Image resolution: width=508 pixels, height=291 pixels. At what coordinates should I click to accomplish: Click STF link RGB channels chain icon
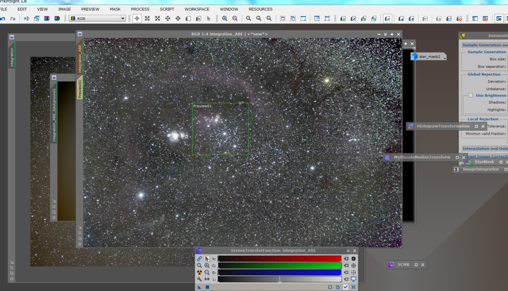199,258
